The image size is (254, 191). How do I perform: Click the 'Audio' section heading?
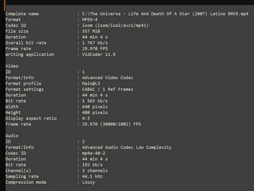(x=12, y=136)
